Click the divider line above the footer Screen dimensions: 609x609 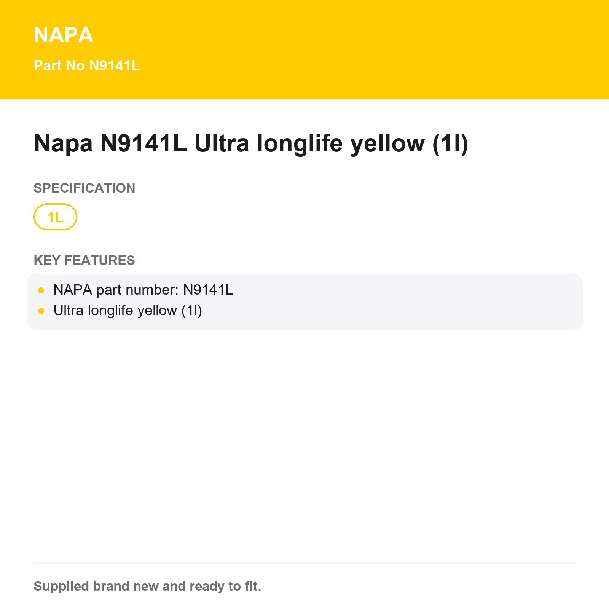tap(304, 564)
